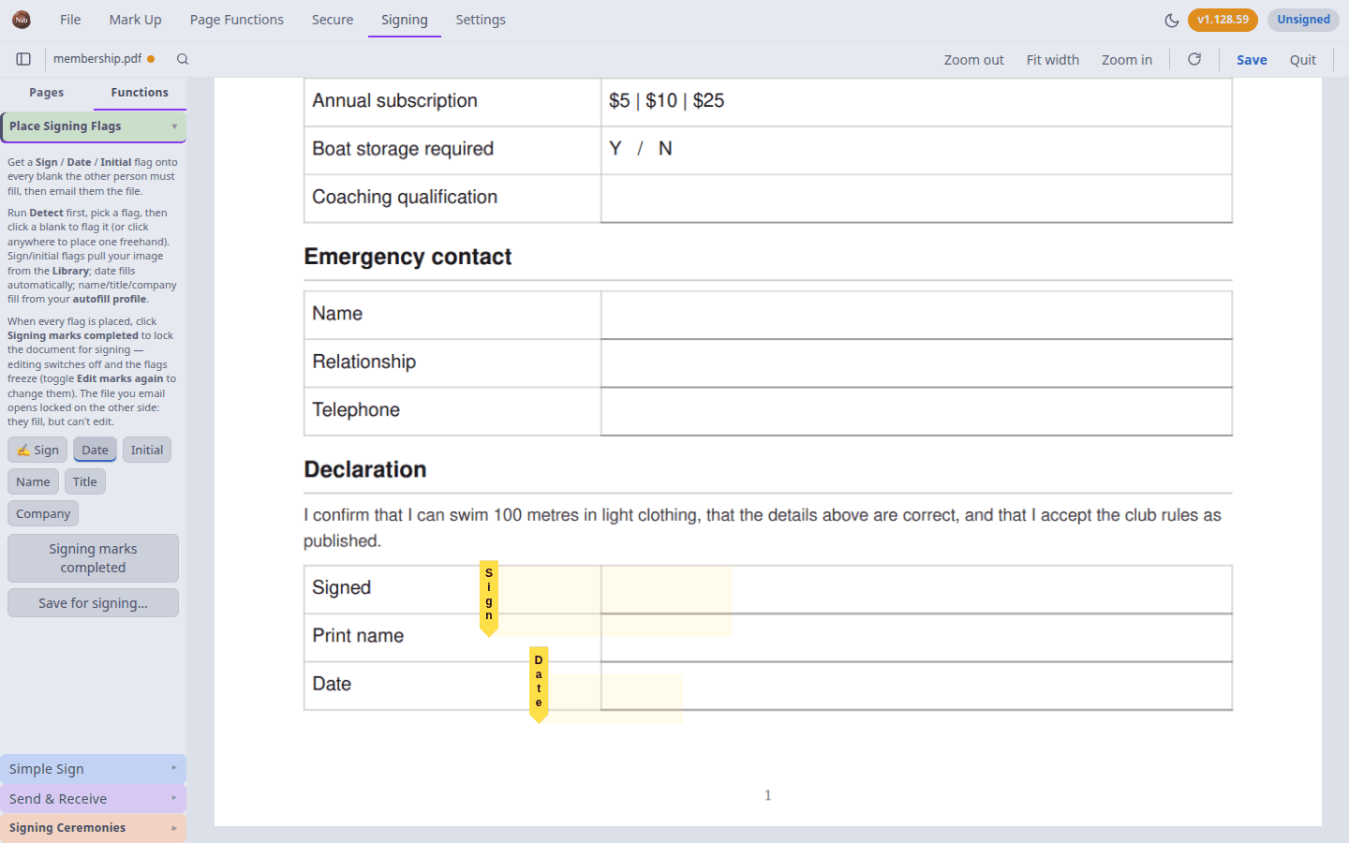The width and height of the screenshot is (1349, 843).
Task: Click the reload document icon
Action: click(1194, 59)
